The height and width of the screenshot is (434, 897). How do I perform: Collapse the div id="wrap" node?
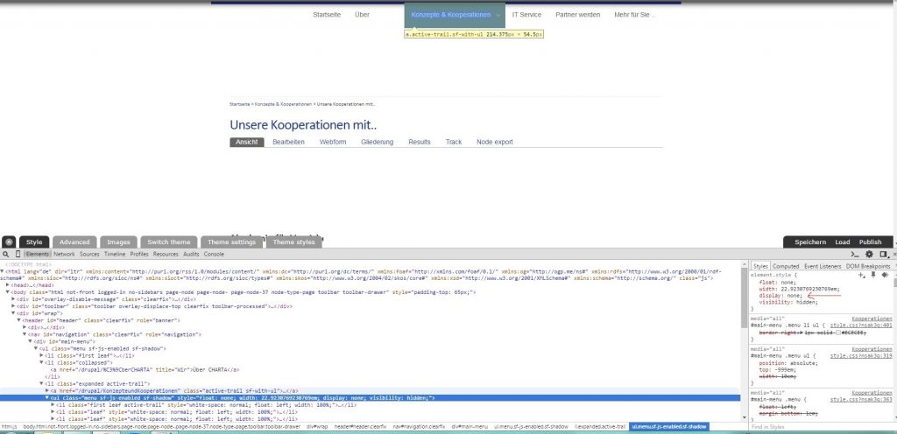point(14,312)
